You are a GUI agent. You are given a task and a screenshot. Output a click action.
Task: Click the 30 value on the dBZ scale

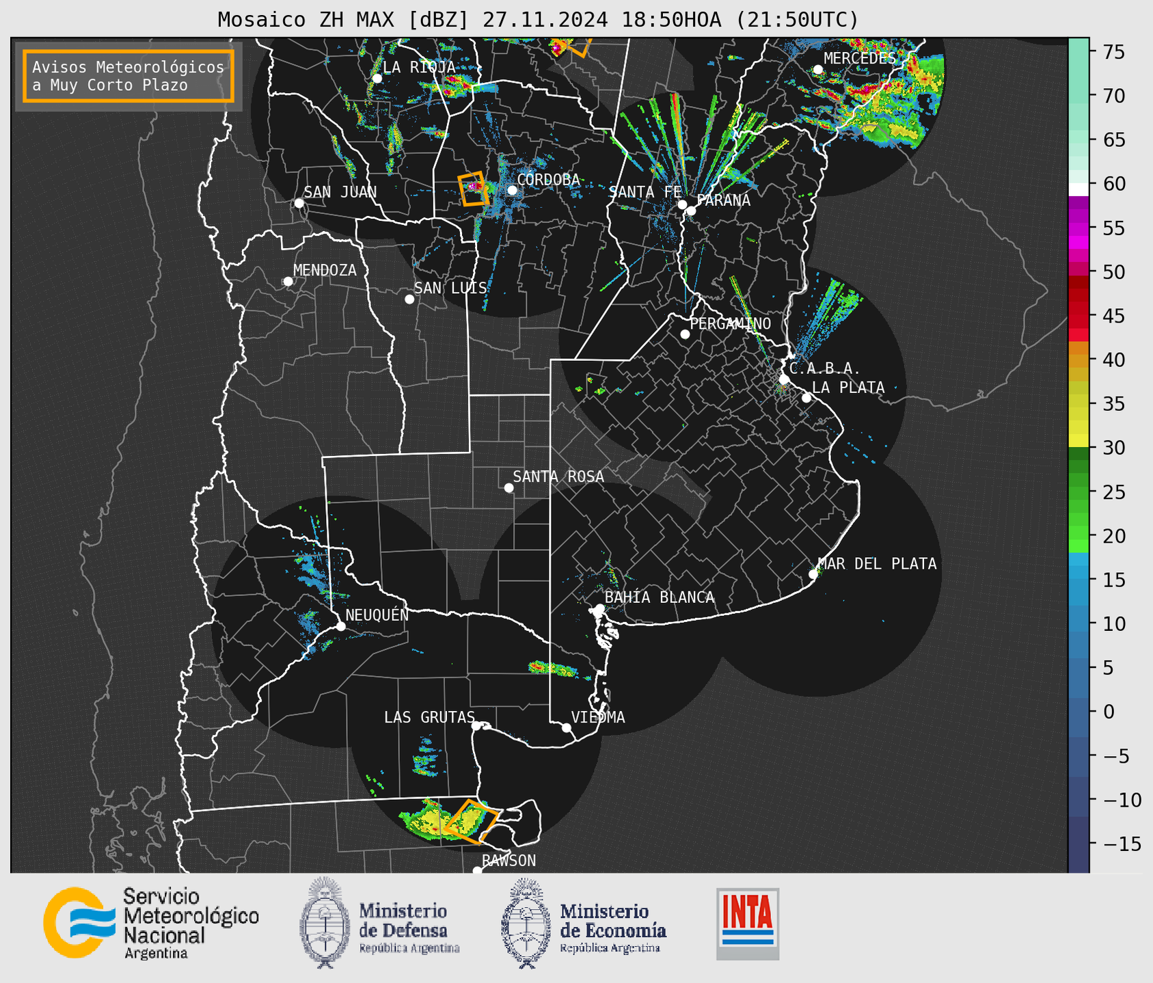(x=1114, y=448)
